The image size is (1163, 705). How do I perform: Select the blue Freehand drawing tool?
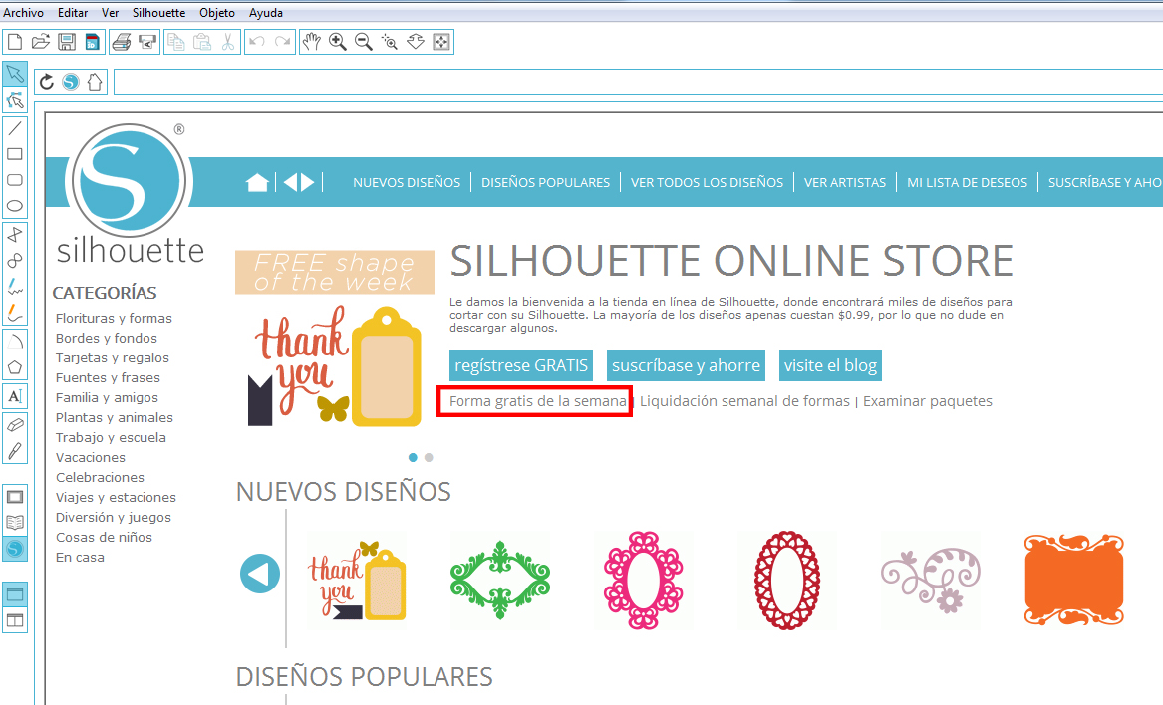pyautogui.click(x=15, y=287)
